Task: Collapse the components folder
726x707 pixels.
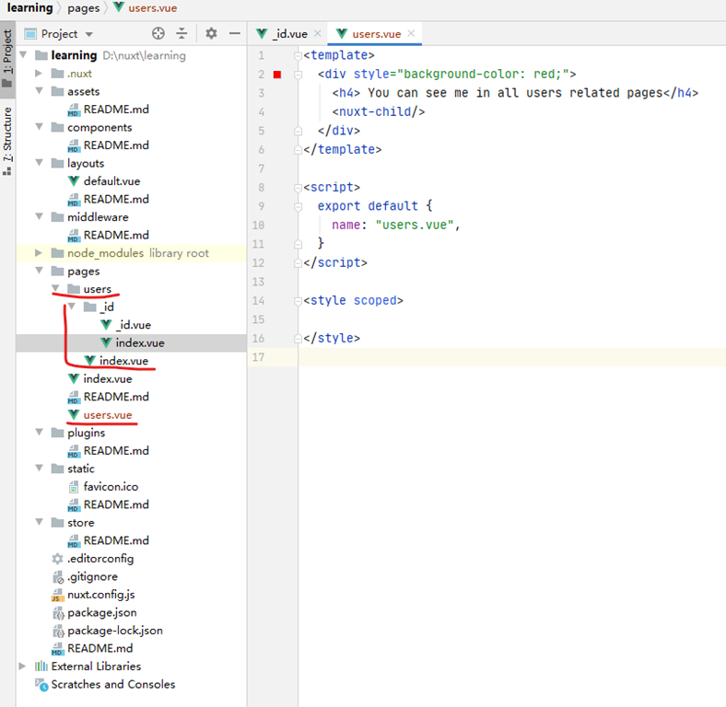Action: coord(39,127)
